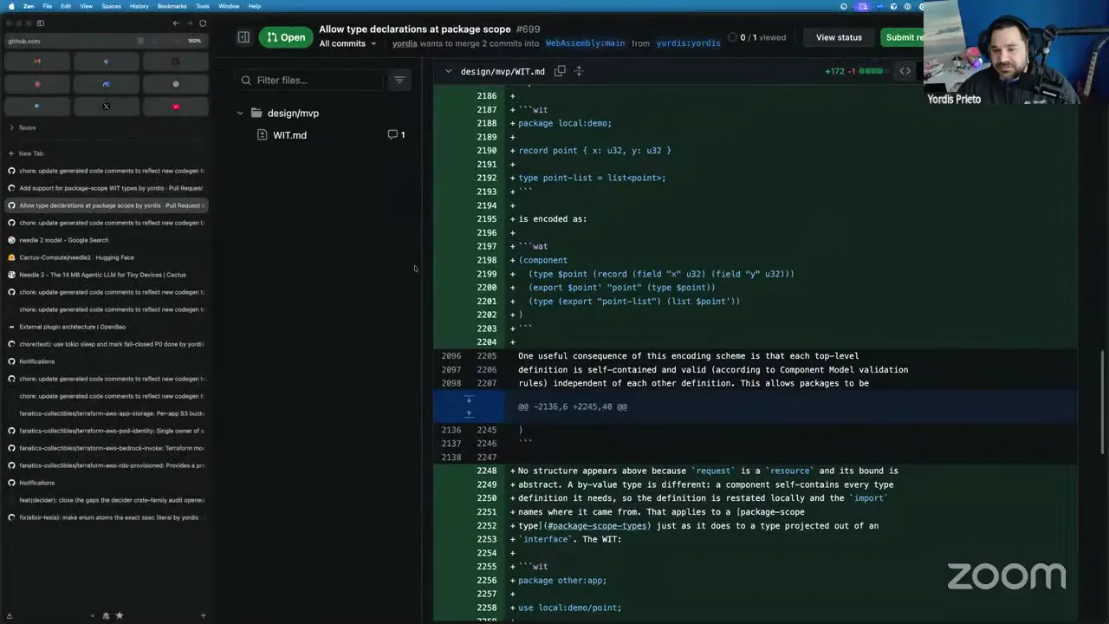Open the Bookmarks menu
This screenshot has width=1109, height=624.
click(x=172, y=6)
